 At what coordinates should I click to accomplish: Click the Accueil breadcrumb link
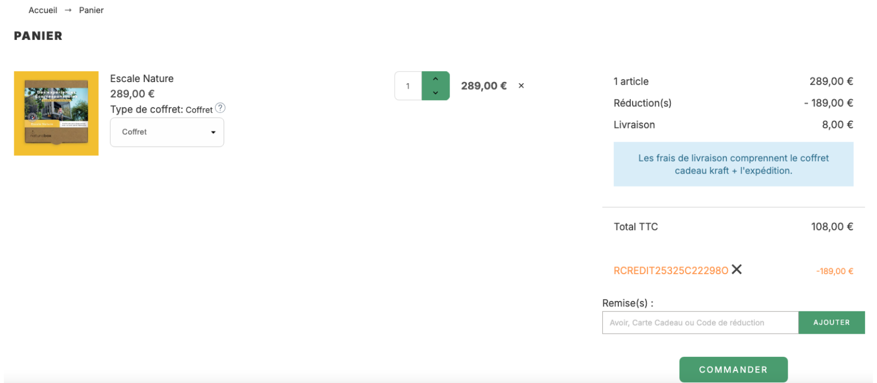[x=43, y=10]
